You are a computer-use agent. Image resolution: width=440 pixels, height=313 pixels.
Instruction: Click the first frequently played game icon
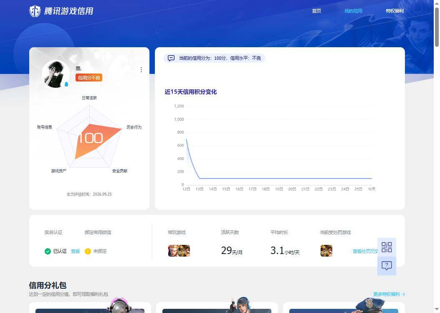pyautogui.click(x=173, y=251)
